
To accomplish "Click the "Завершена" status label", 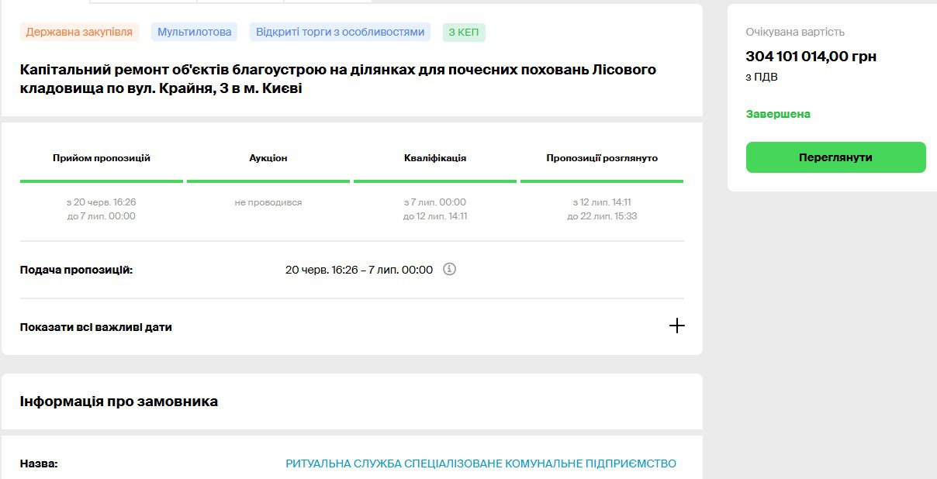I will click(x=778, y=114).
